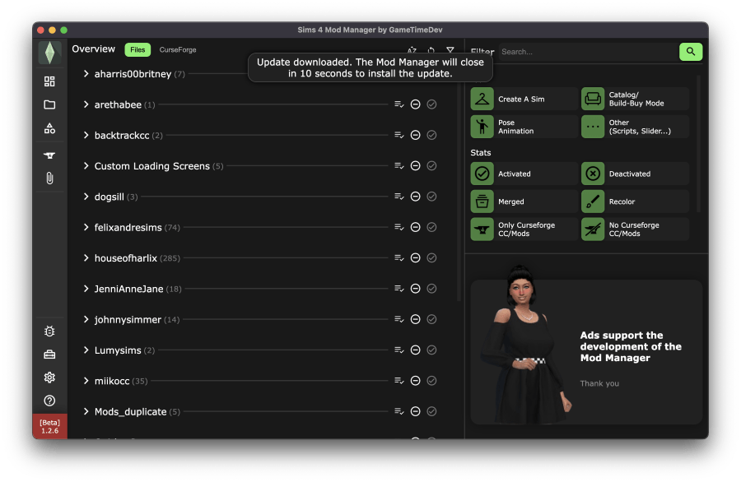Image resolution: width=741 pixels, height=482 pixels.
Task: Click the Mods_duplicate folder name
Action: point(130,411)
